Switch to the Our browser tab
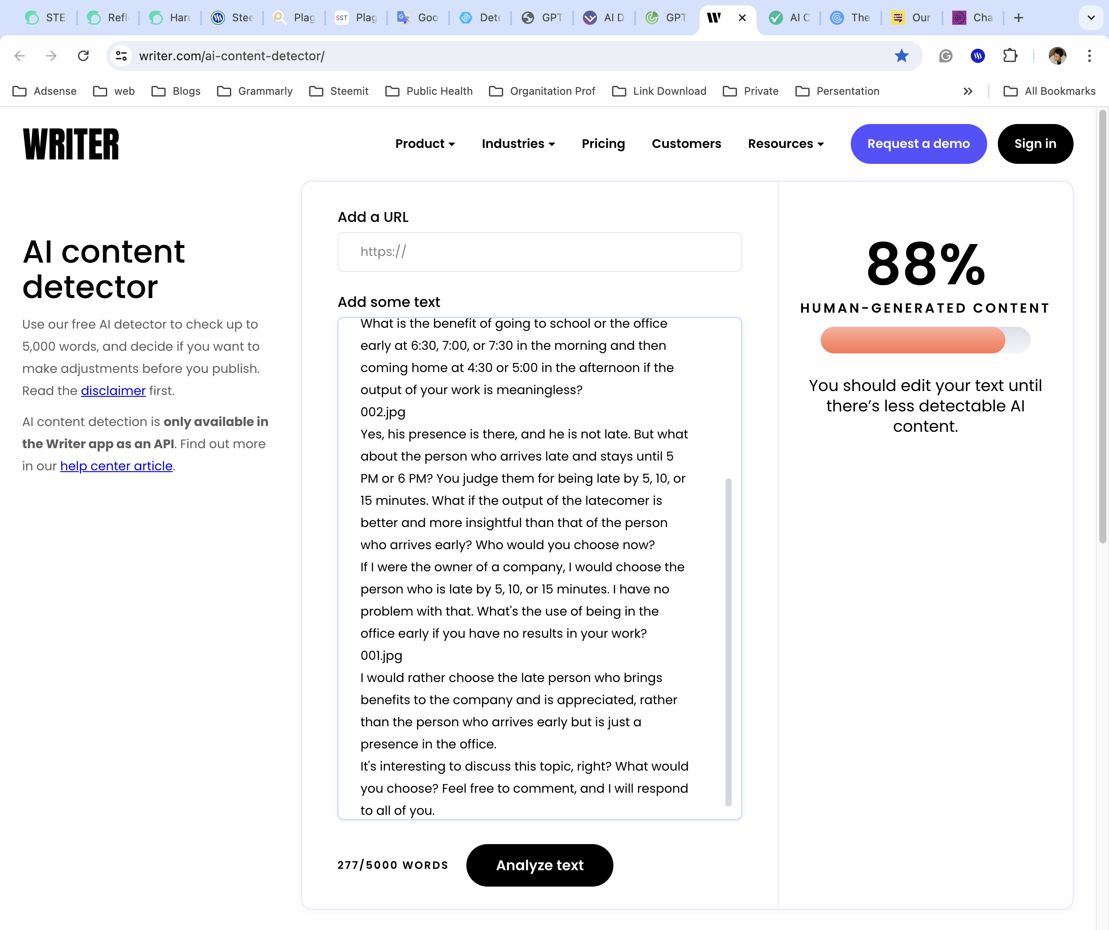Screen dimensions: 1109x930 tap(912, 18)
